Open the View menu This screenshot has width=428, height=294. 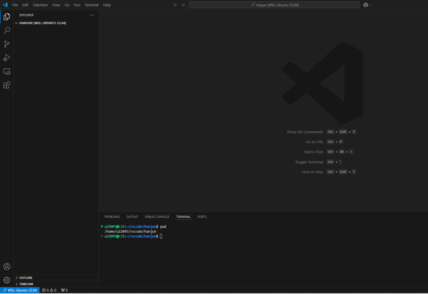coord(56,5)
